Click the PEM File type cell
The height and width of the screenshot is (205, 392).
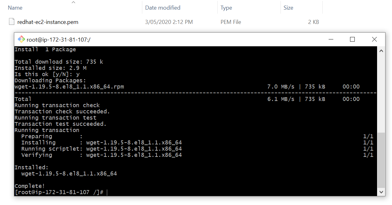[x=230, y=22]
